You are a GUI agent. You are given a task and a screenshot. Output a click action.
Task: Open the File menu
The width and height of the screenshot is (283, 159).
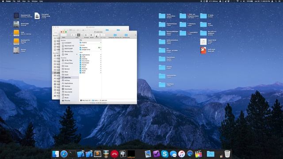click(x=14, y=1)
